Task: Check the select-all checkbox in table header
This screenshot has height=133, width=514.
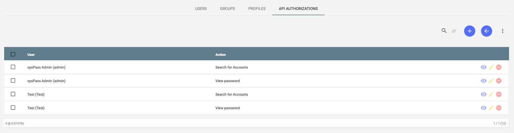Action: (x=13, y=54)
